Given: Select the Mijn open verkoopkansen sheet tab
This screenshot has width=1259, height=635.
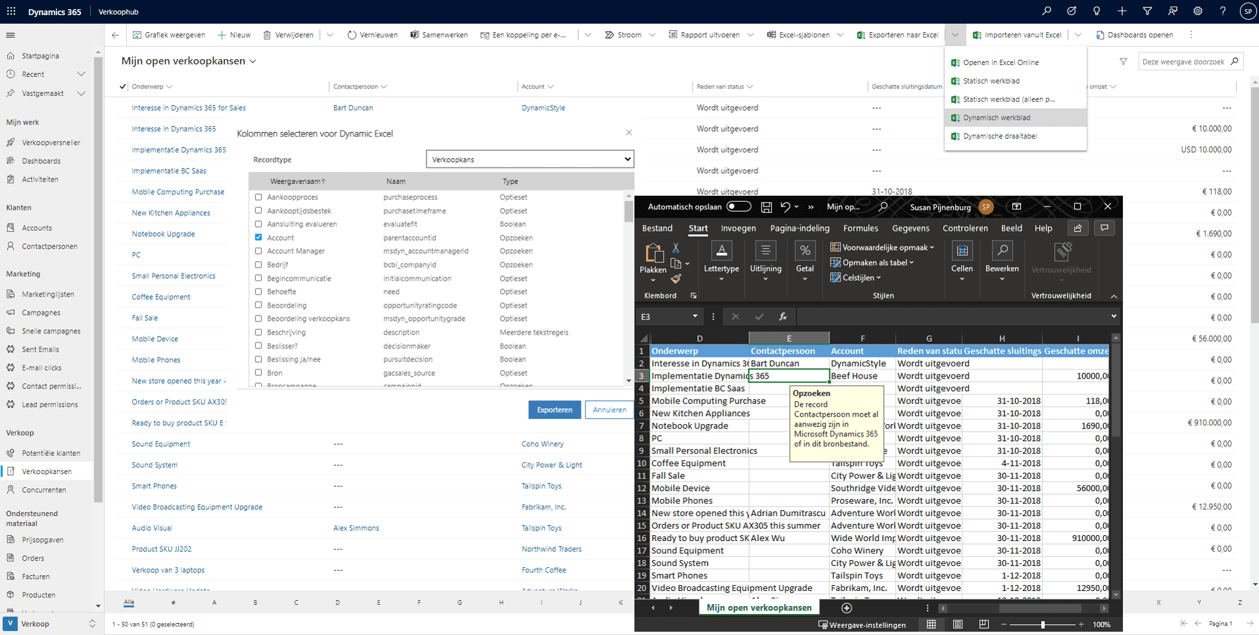Looking at the screenshot, I should 758,608.
